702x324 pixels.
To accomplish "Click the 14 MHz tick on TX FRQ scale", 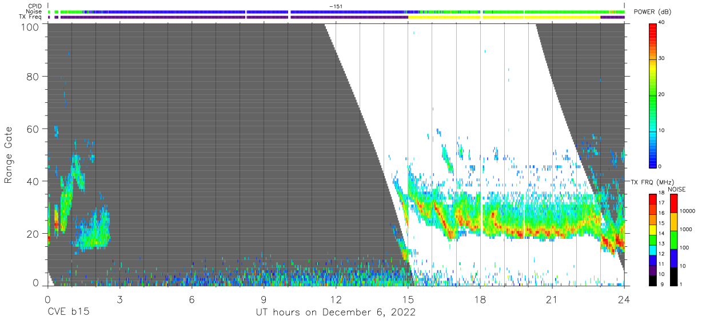I will (x=661, y=233).
